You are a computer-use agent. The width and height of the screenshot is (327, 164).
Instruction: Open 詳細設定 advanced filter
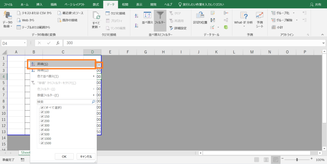(x=178, y=28)
